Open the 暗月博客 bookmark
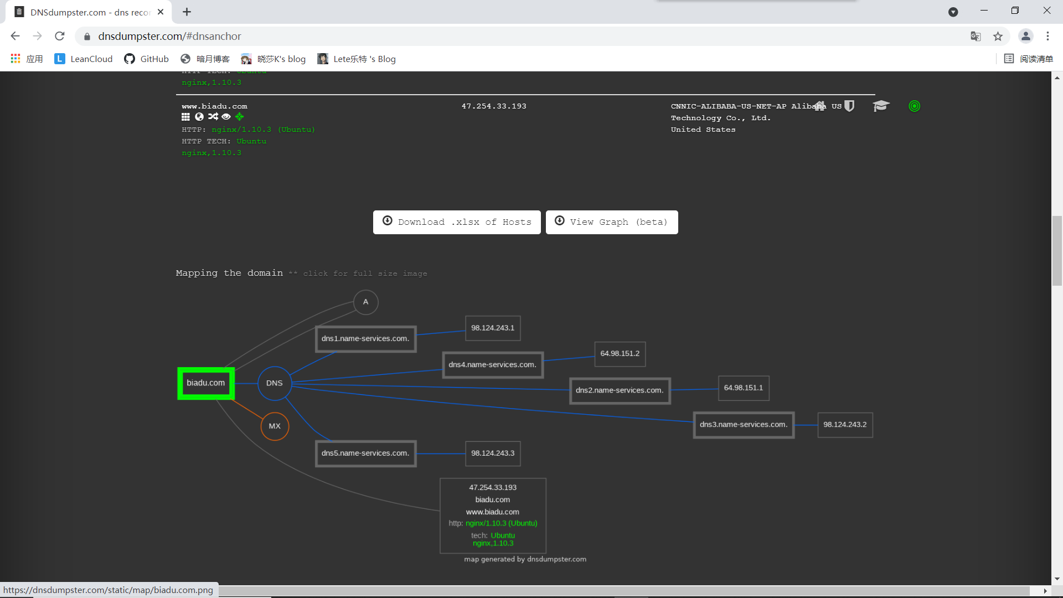The height and width of the screenshot is (598, 1063). tap(205, 59)
